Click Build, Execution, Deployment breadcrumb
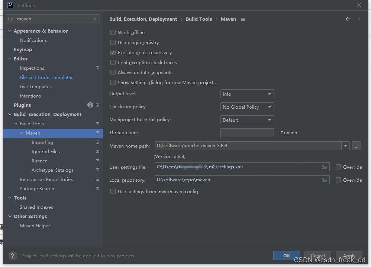This screenshot has height=267, width=371. coord(143,19)
